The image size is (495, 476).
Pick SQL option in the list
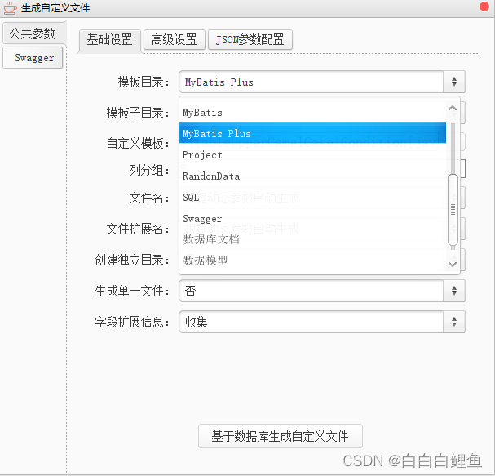tap(312, 198)
